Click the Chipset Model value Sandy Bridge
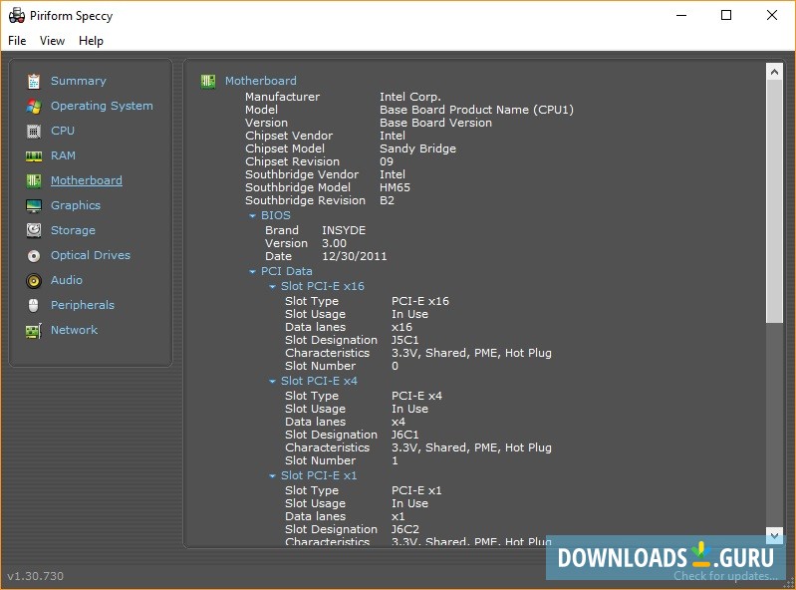 (x=417, y=148)
